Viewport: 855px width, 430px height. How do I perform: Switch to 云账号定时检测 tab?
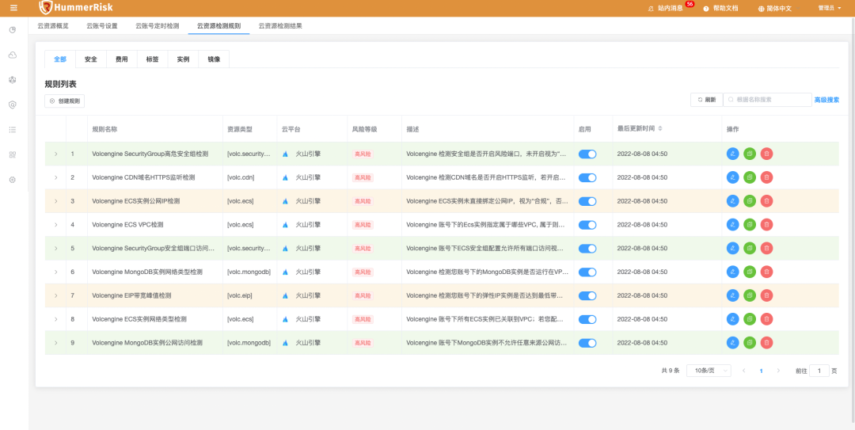[x=157, y=25]
